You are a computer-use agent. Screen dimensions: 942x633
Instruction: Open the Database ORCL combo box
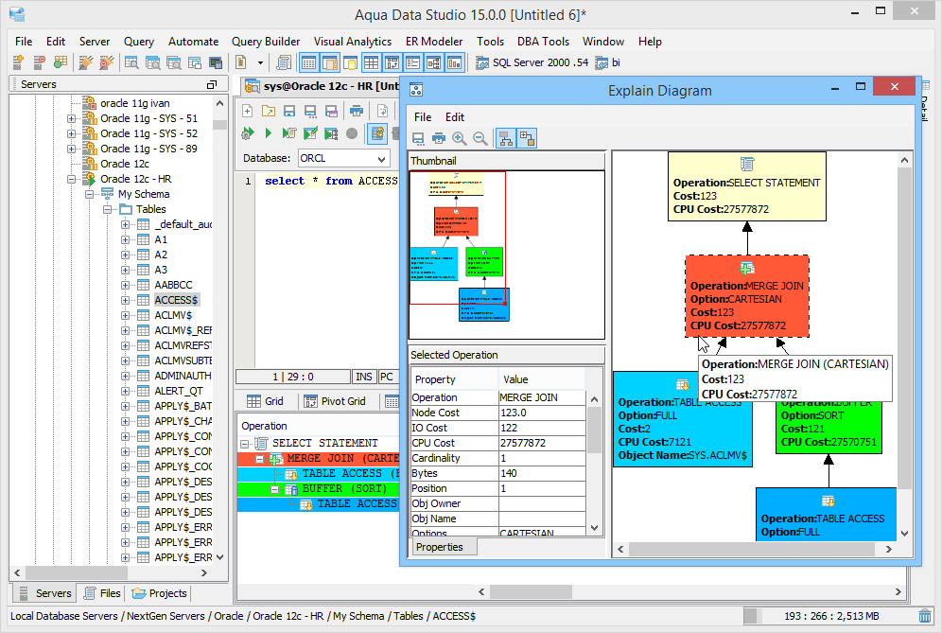344,159
